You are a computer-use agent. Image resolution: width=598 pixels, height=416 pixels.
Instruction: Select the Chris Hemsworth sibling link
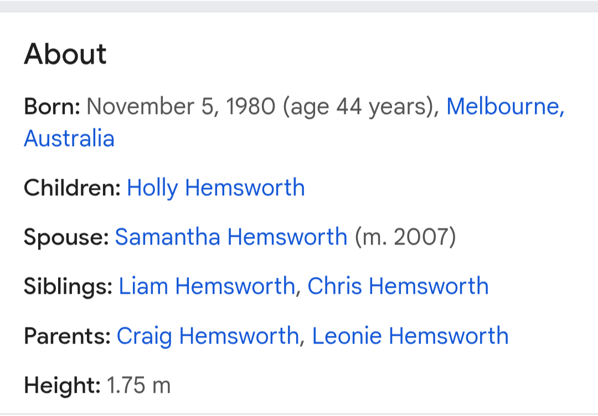(x=398, y=287)
